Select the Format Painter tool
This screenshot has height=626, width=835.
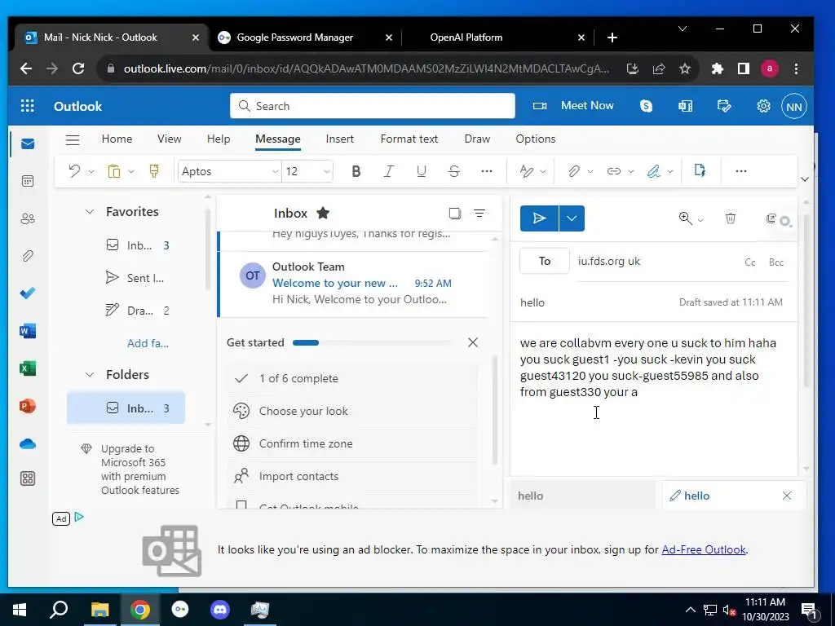pyautogui.click(x=154, y=171)
